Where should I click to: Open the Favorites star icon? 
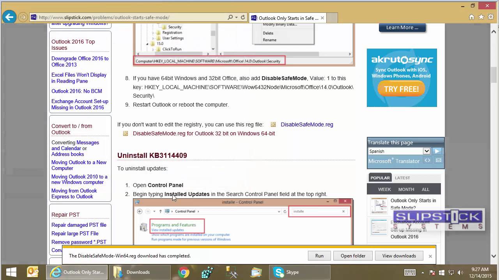pos(481,17)
